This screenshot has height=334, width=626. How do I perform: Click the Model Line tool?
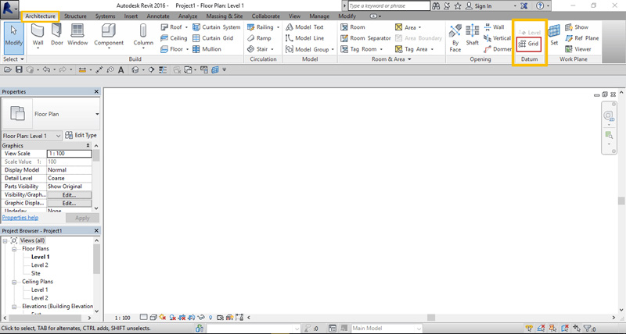(304, 38)
